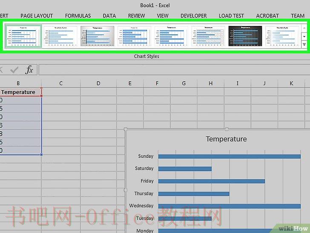Click inside the formula bar
The height and width of the screenshot is (233, 310).
pyautogui.click(x=175, y=70)
